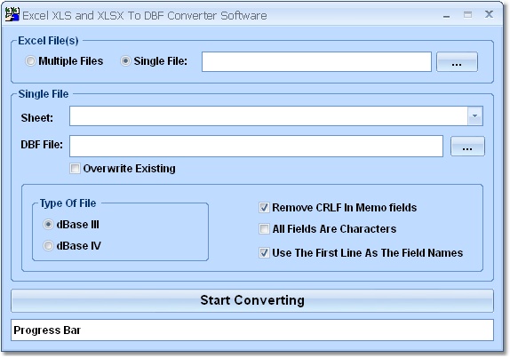Minimize the converter window
The image size is (510, 358).
[x=447, y=15]
